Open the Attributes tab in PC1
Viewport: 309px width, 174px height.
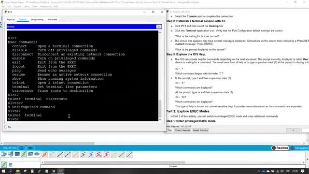pyautogui.click(x=53, y=19)
